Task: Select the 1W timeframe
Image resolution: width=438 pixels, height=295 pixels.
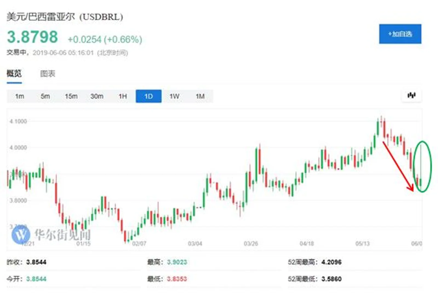Action: pos(174,96)
